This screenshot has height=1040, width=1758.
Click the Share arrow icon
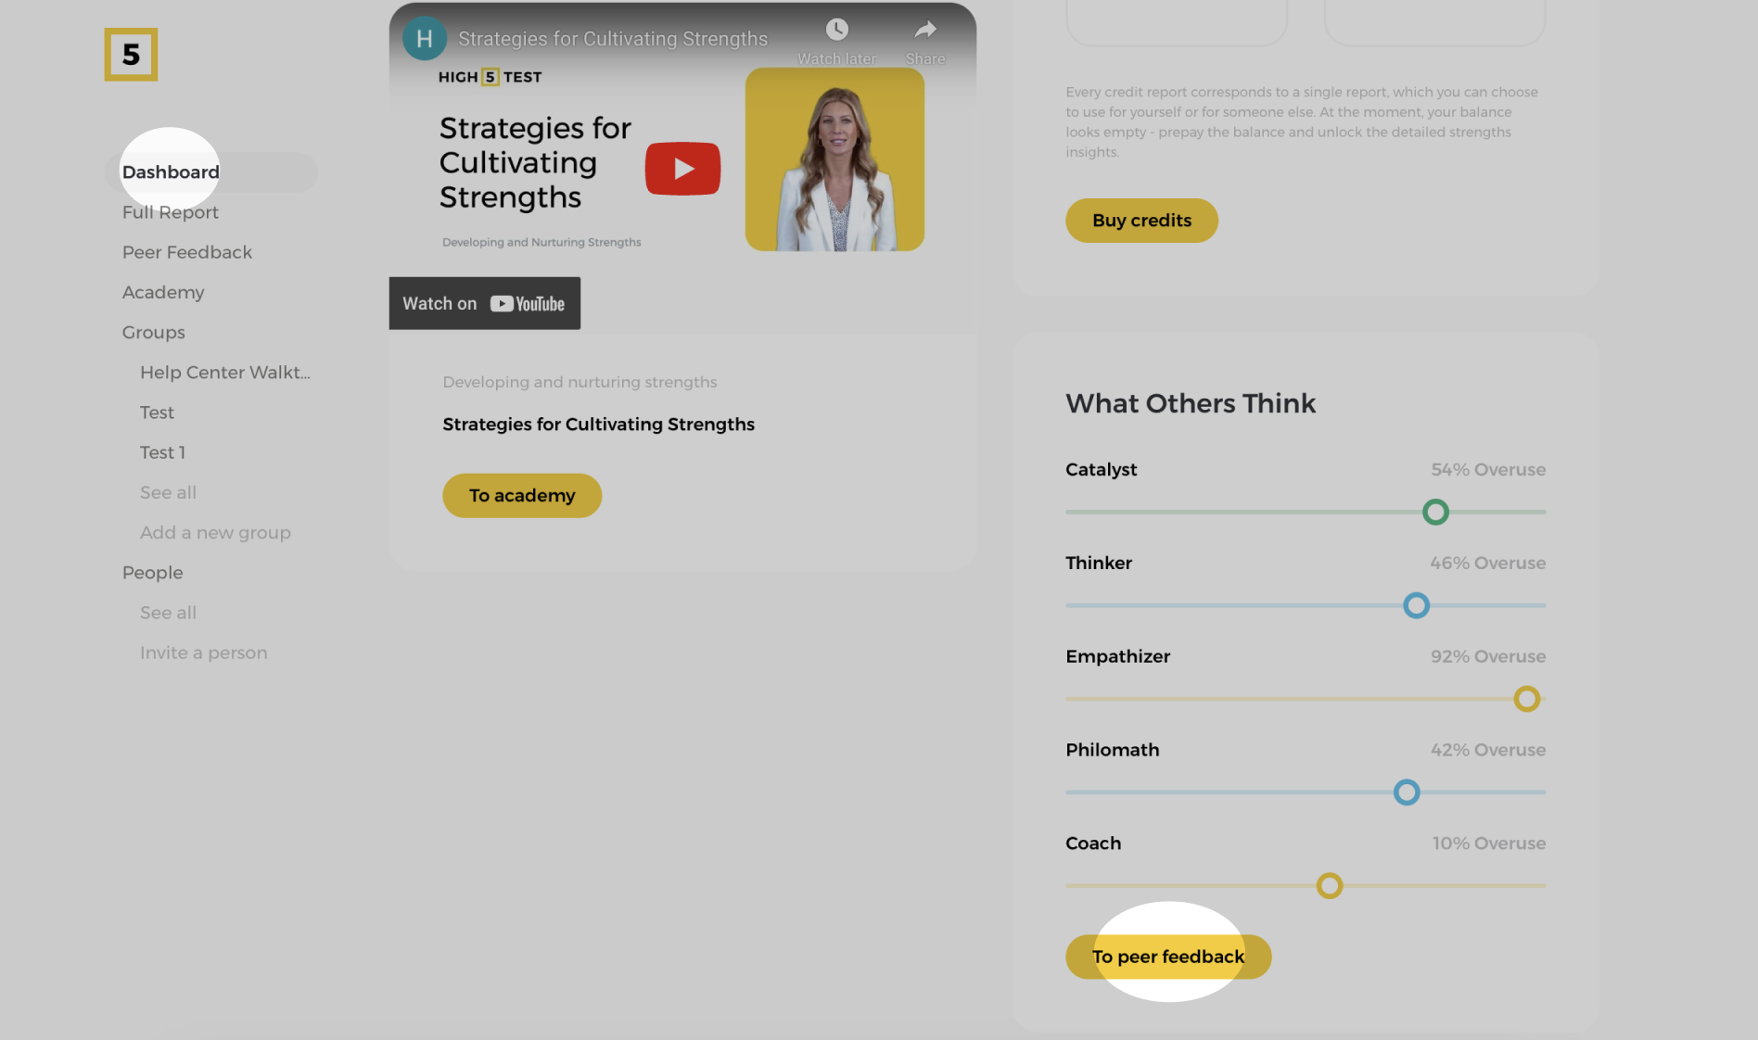coord(924,31)
